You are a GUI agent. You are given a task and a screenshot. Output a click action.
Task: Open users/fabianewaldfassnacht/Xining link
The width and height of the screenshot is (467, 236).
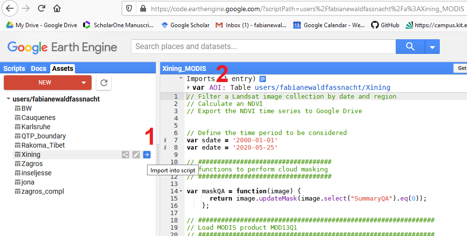coord(322,87)
